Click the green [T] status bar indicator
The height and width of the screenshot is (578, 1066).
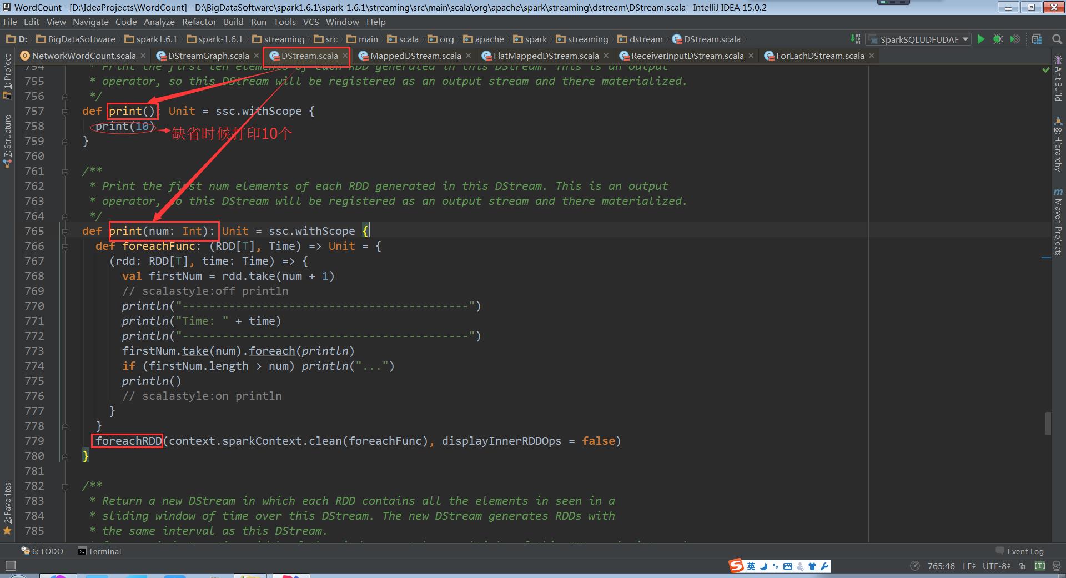point(1040,566)
